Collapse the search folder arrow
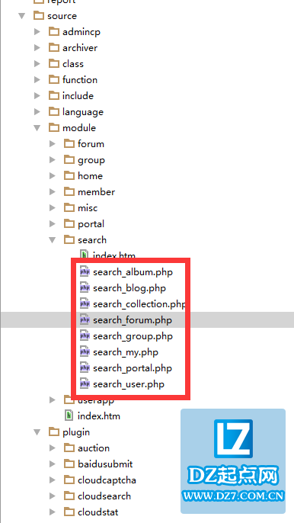Viewport: 294px width, 523px height. click(x=53, y=240)
